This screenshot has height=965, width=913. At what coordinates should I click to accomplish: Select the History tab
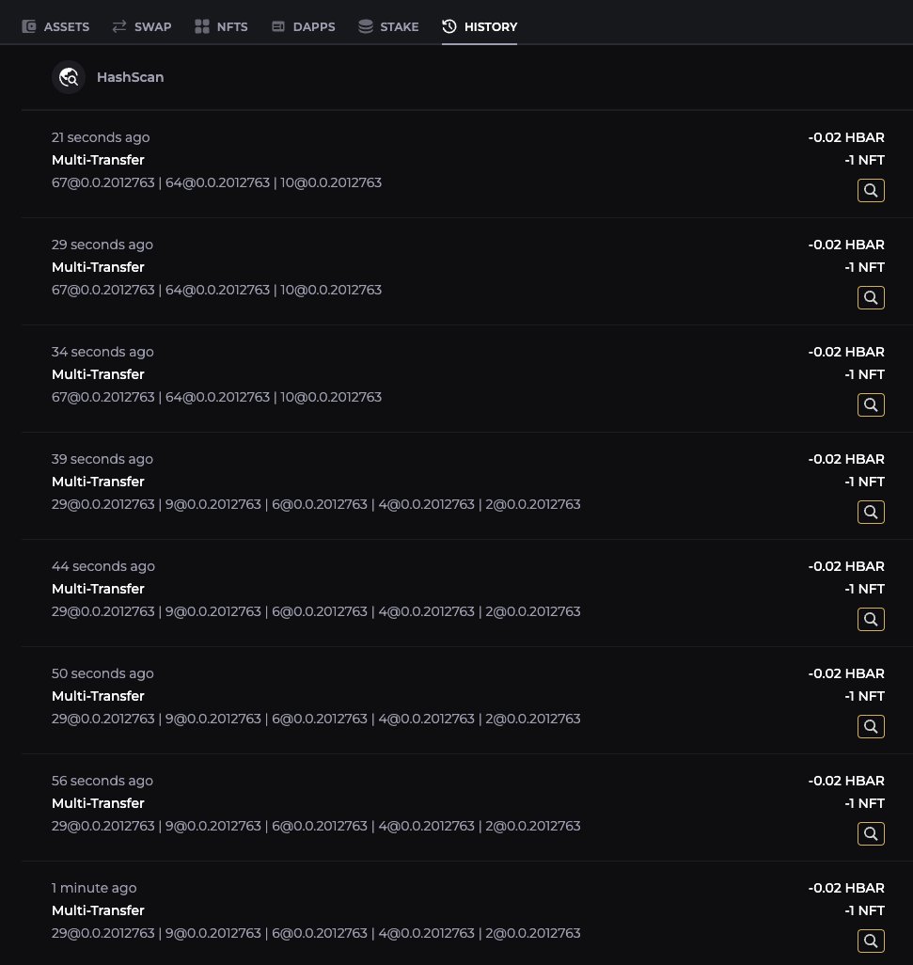click(480, 26)
